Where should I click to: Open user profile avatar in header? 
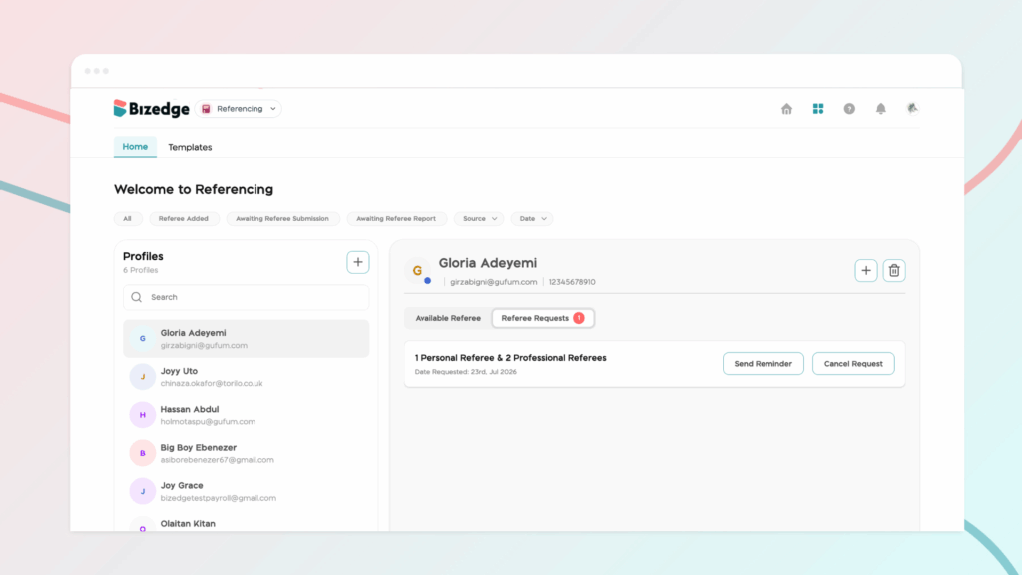(x=912, y=108)
